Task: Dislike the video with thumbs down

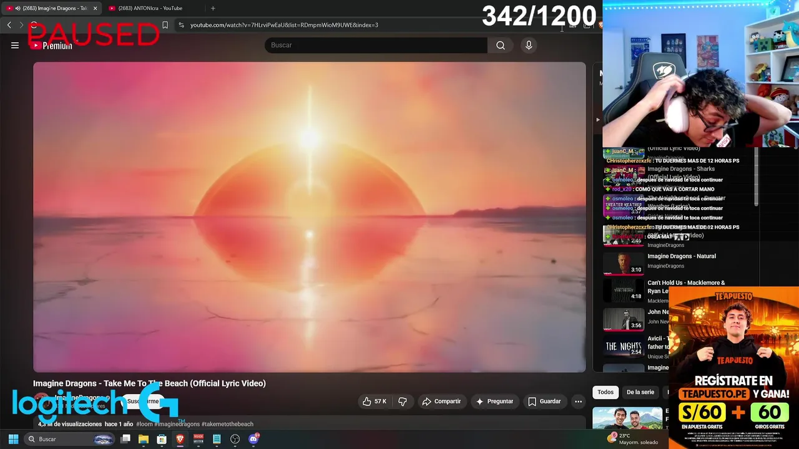Action: (403, 402)
